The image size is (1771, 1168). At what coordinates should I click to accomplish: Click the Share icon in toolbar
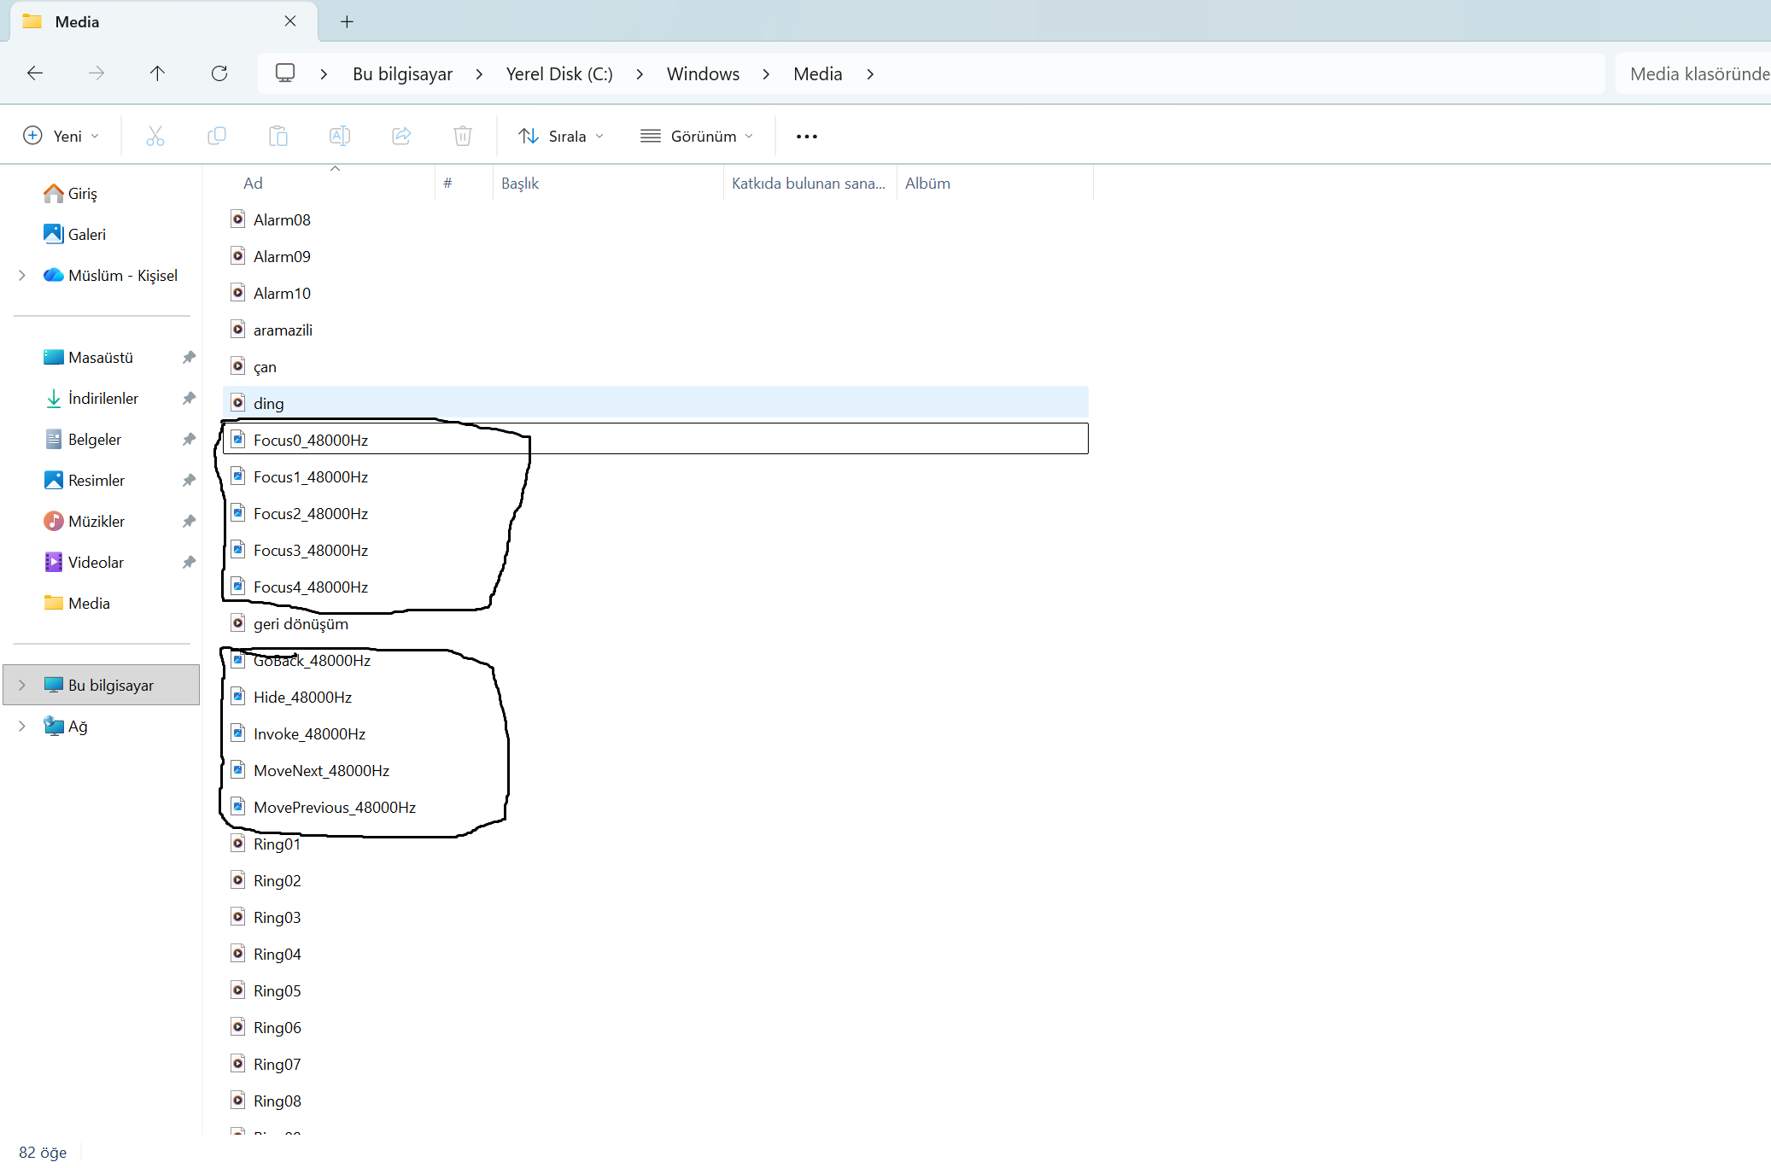pyautogui.click(x=401, y=136)
